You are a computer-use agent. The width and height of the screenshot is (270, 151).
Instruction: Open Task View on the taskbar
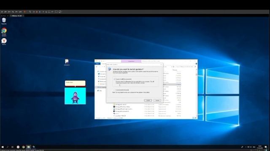point(13,147)
